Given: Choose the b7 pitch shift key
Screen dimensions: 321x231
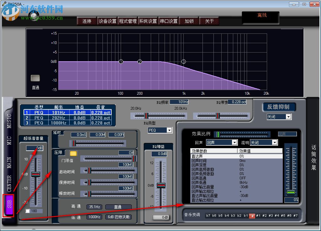Looking at the screenshot, I should tap(208, 216).
